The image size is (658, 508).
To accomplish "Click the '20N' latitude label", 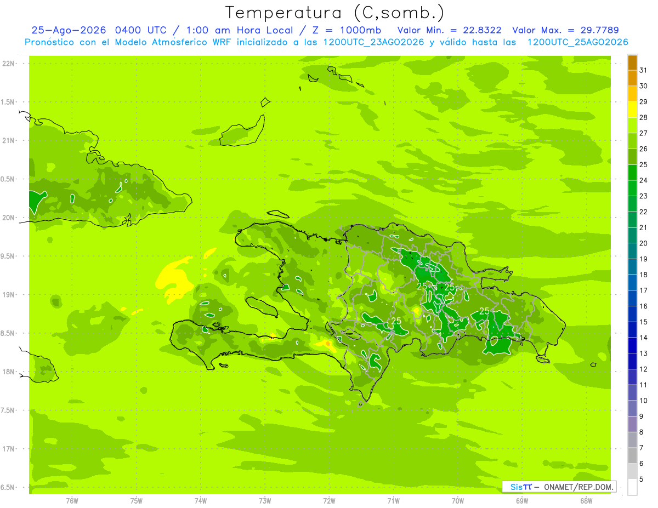I will point(9,218).
